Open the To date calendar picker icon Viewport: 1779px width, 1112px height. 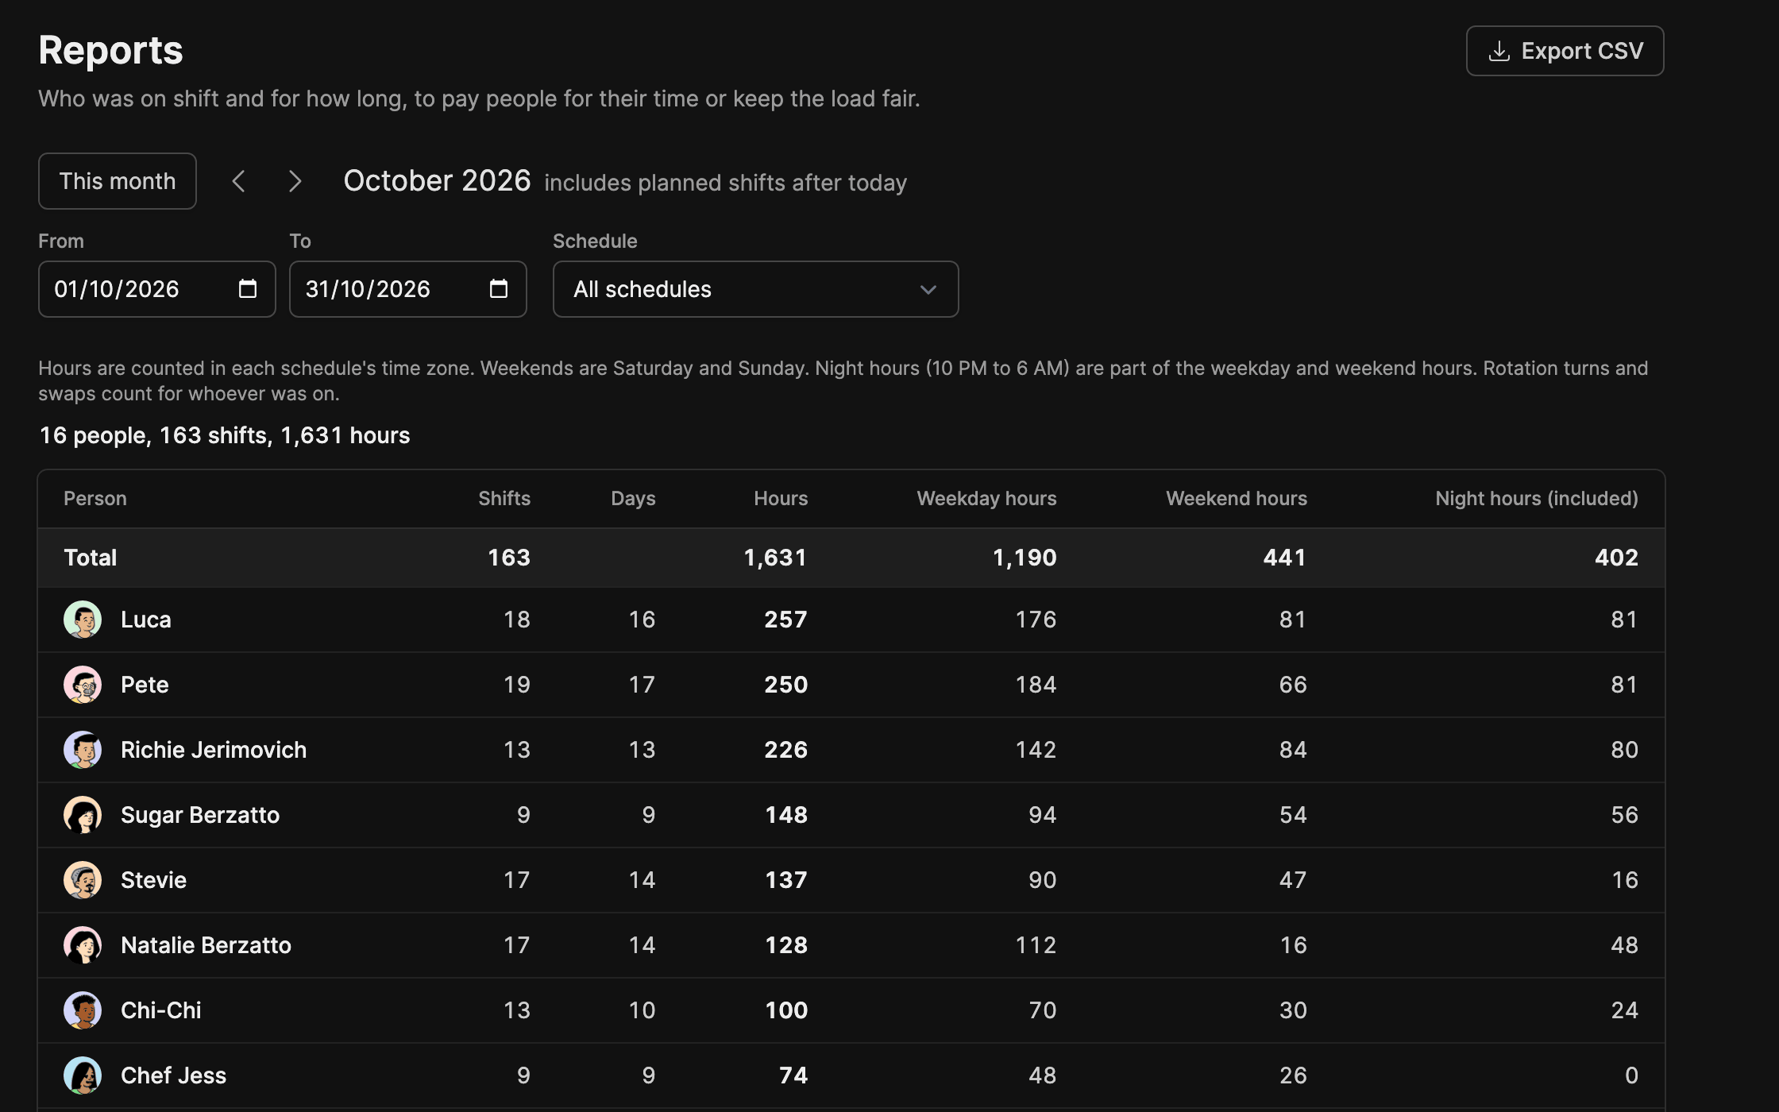point(499,288)
